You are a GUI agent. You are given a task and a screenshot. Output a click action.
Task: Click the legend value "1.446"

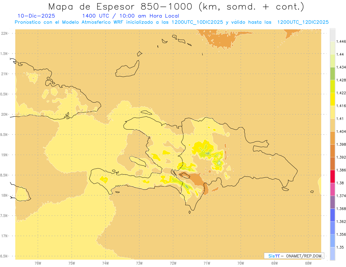(341, 41)
